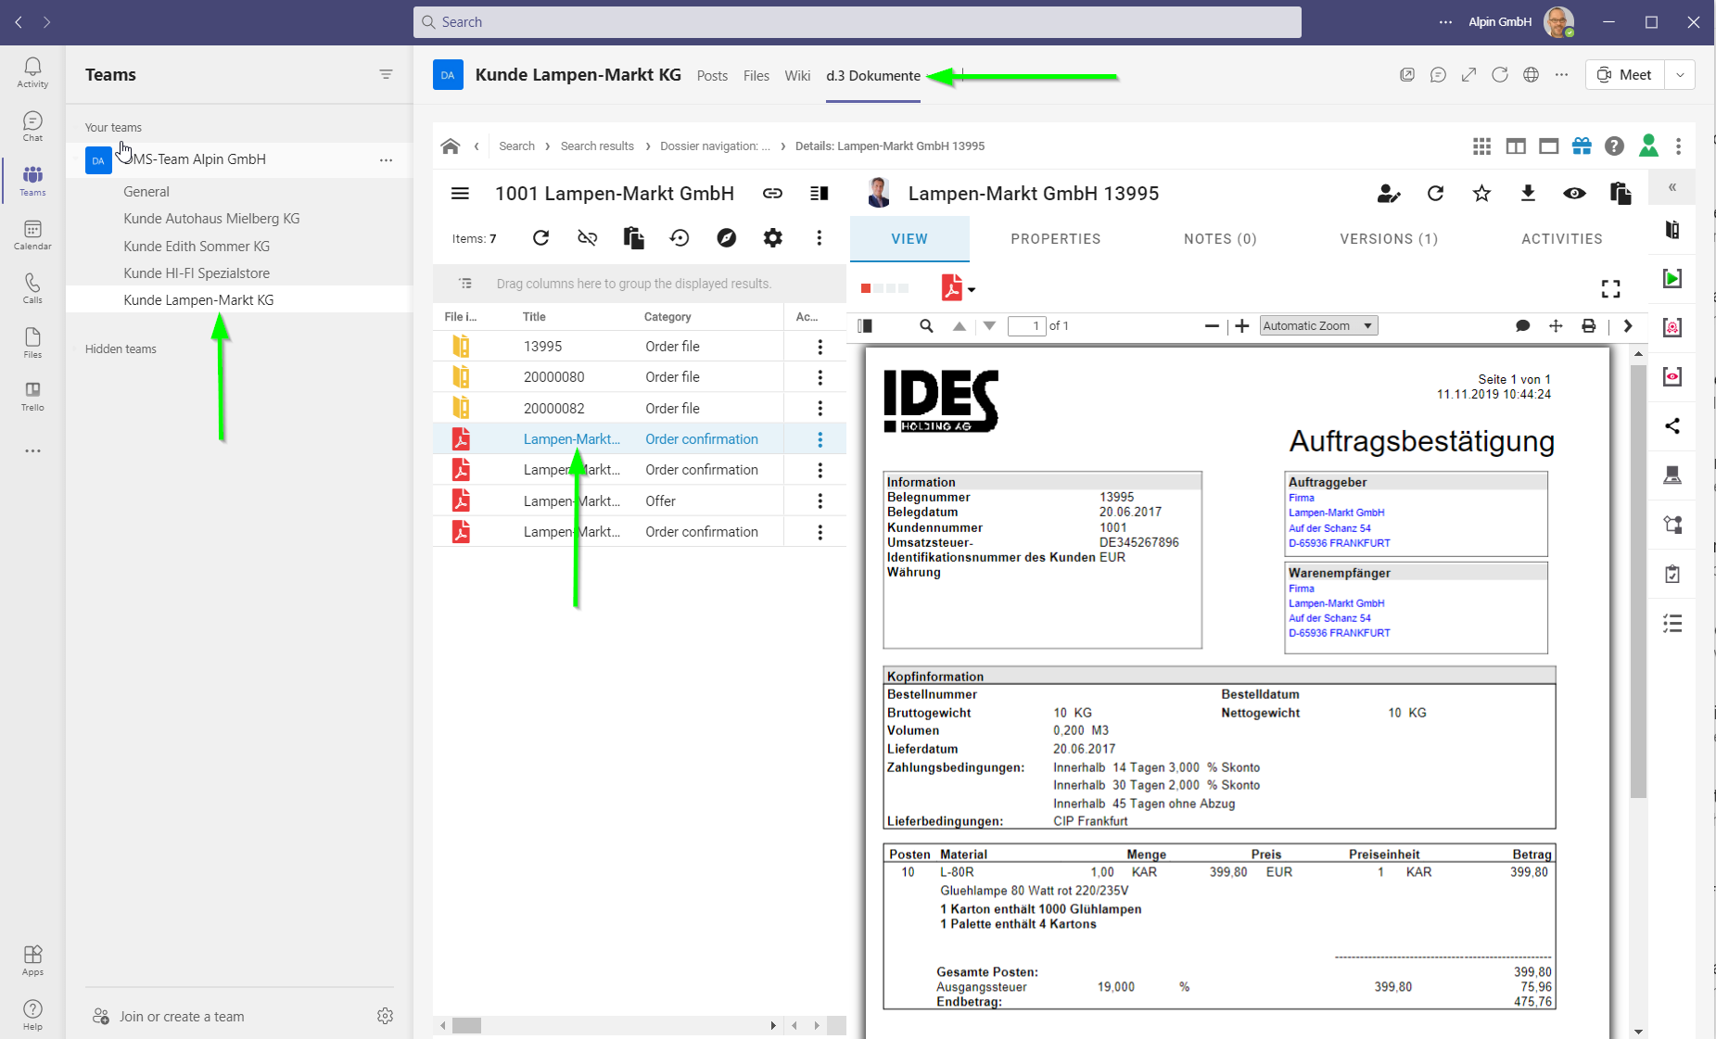1716x1039 pixels.
Task: Copy link to the dossier
Action: pyautogui.click(x=772, y=193)
